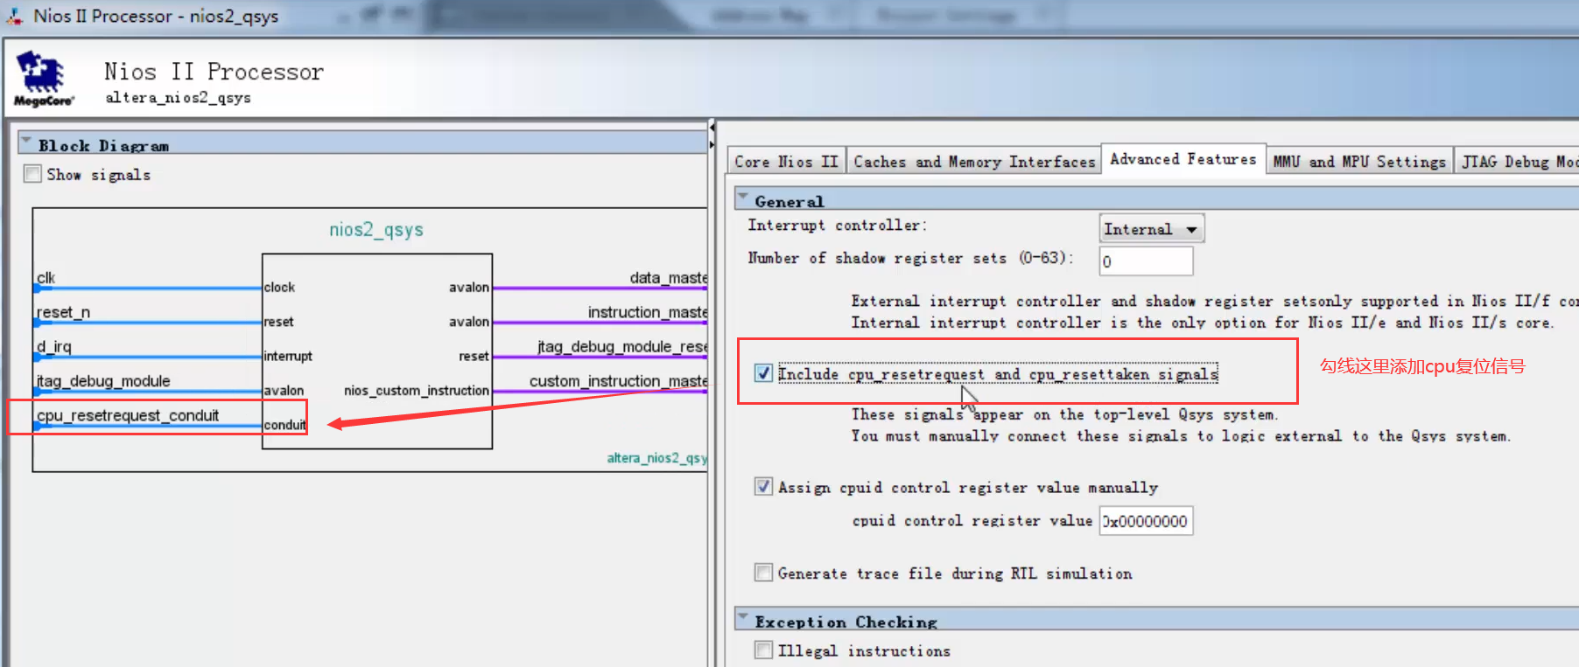Click the custom_instruction_master signal label
Screen dimensions: 1579x667
point(618,381)
